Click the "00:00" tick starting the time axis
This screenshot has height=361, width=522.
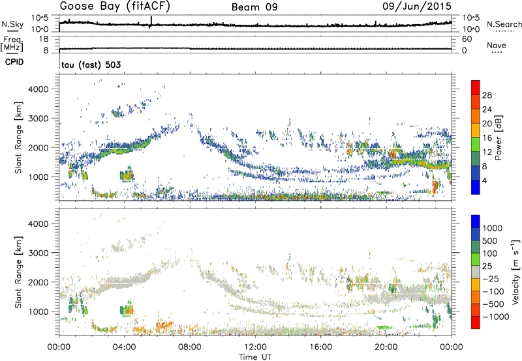tap(59, 347)
